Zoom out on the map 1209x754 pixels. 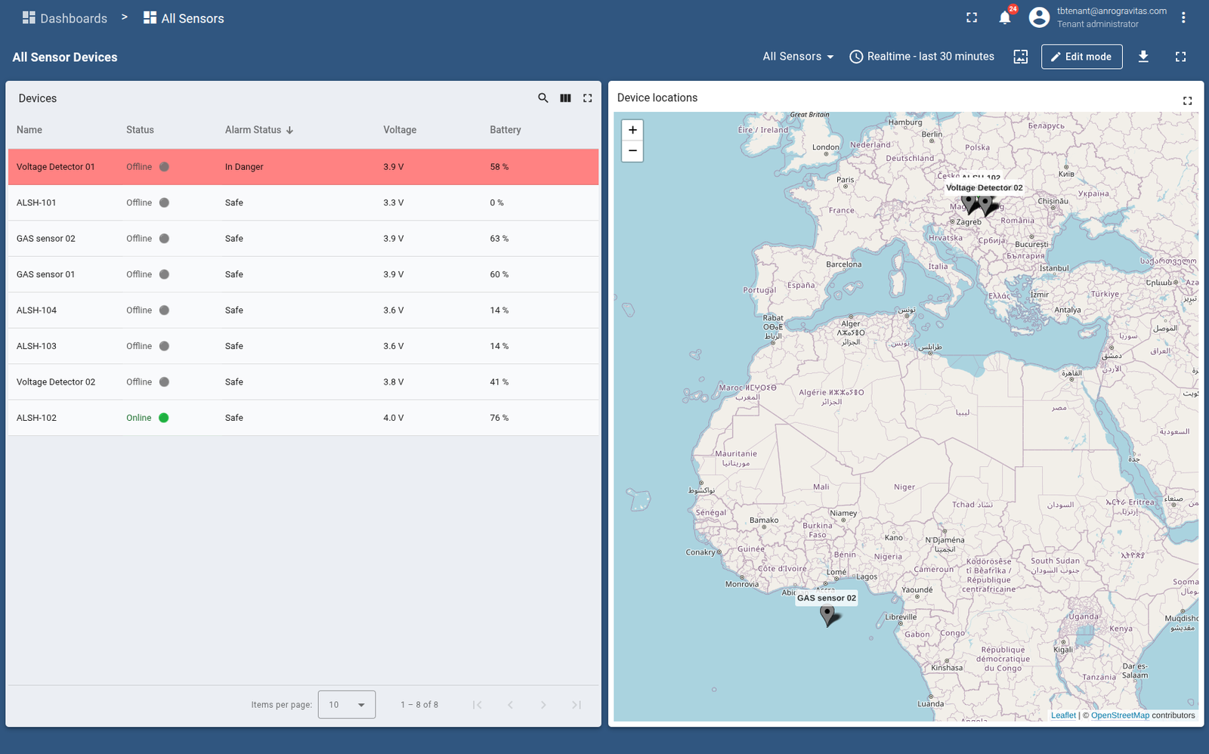pos(632,151)
